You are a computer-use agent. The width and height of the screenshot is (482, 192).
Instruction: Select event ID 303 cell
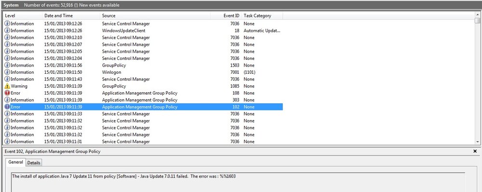[x=236, y=100]
